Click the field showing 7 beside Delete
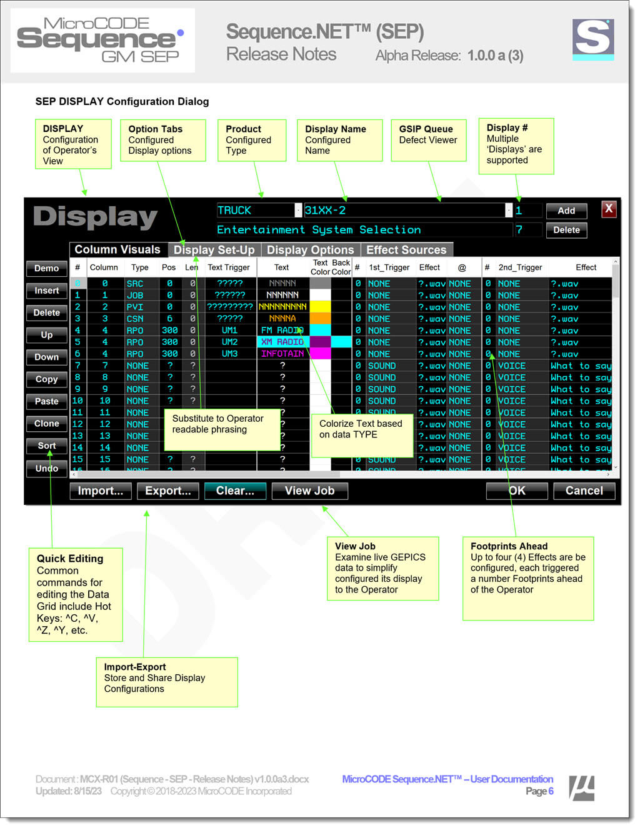The image size is (640, 828). coord(527,230)
